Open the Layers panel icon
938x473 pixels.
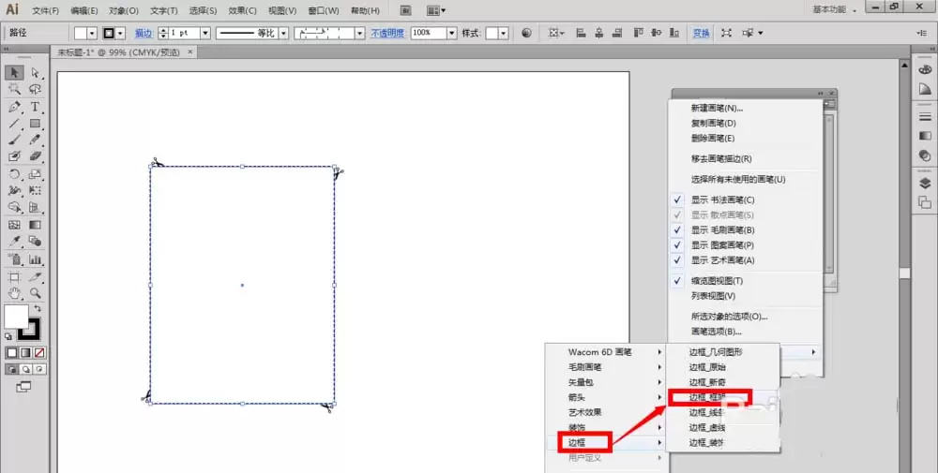click(x=925, y=184)
